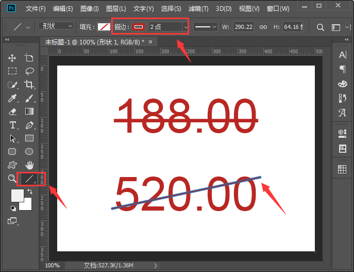This screenshot has width=354, height=272.
Task: Select the Eraser tool
Action: (x=12, y=111)
